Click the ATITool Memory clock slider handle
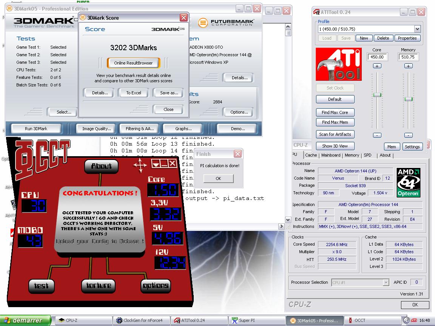The width and height of the screenshot is (435, 326). pyautogui.click(x=409, y=99)
